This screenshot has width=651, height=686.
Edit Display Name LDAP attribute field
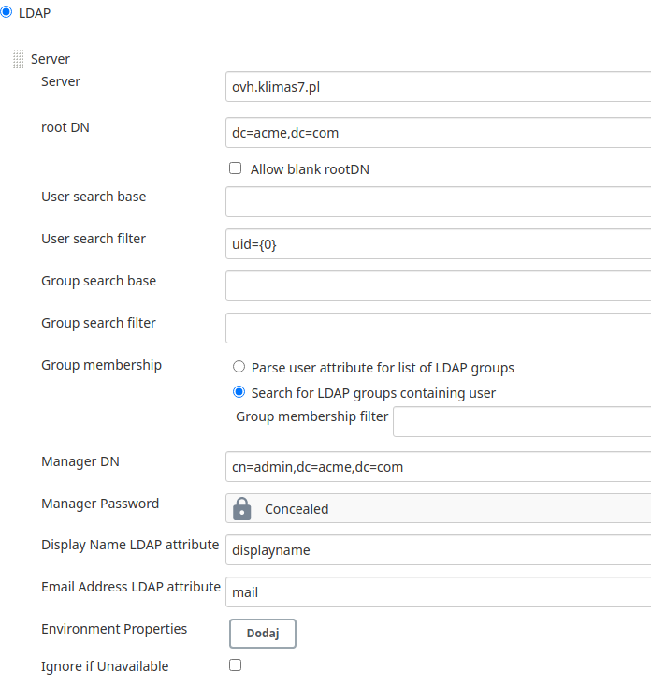pos(438,550)
